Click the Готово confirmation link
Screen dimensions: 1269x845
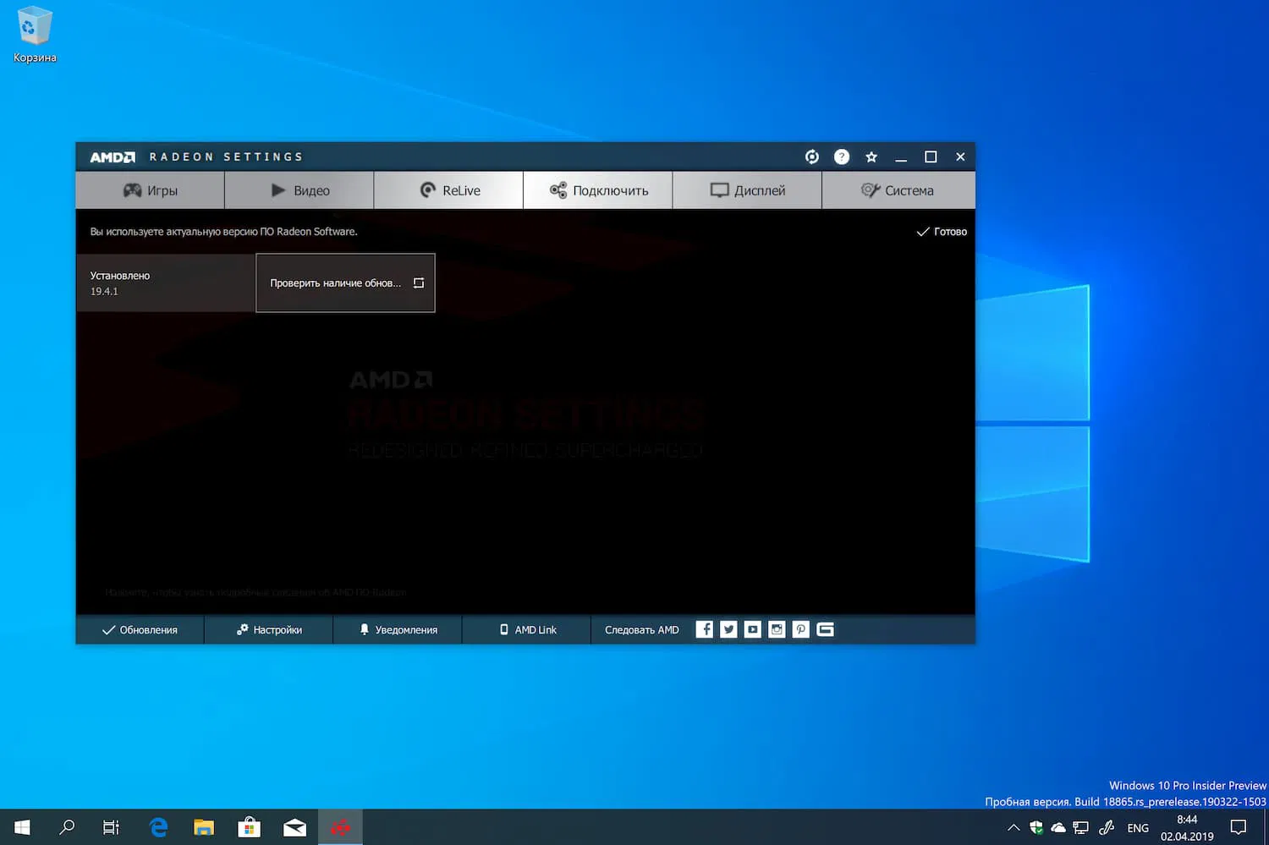[x=941, y=231]
